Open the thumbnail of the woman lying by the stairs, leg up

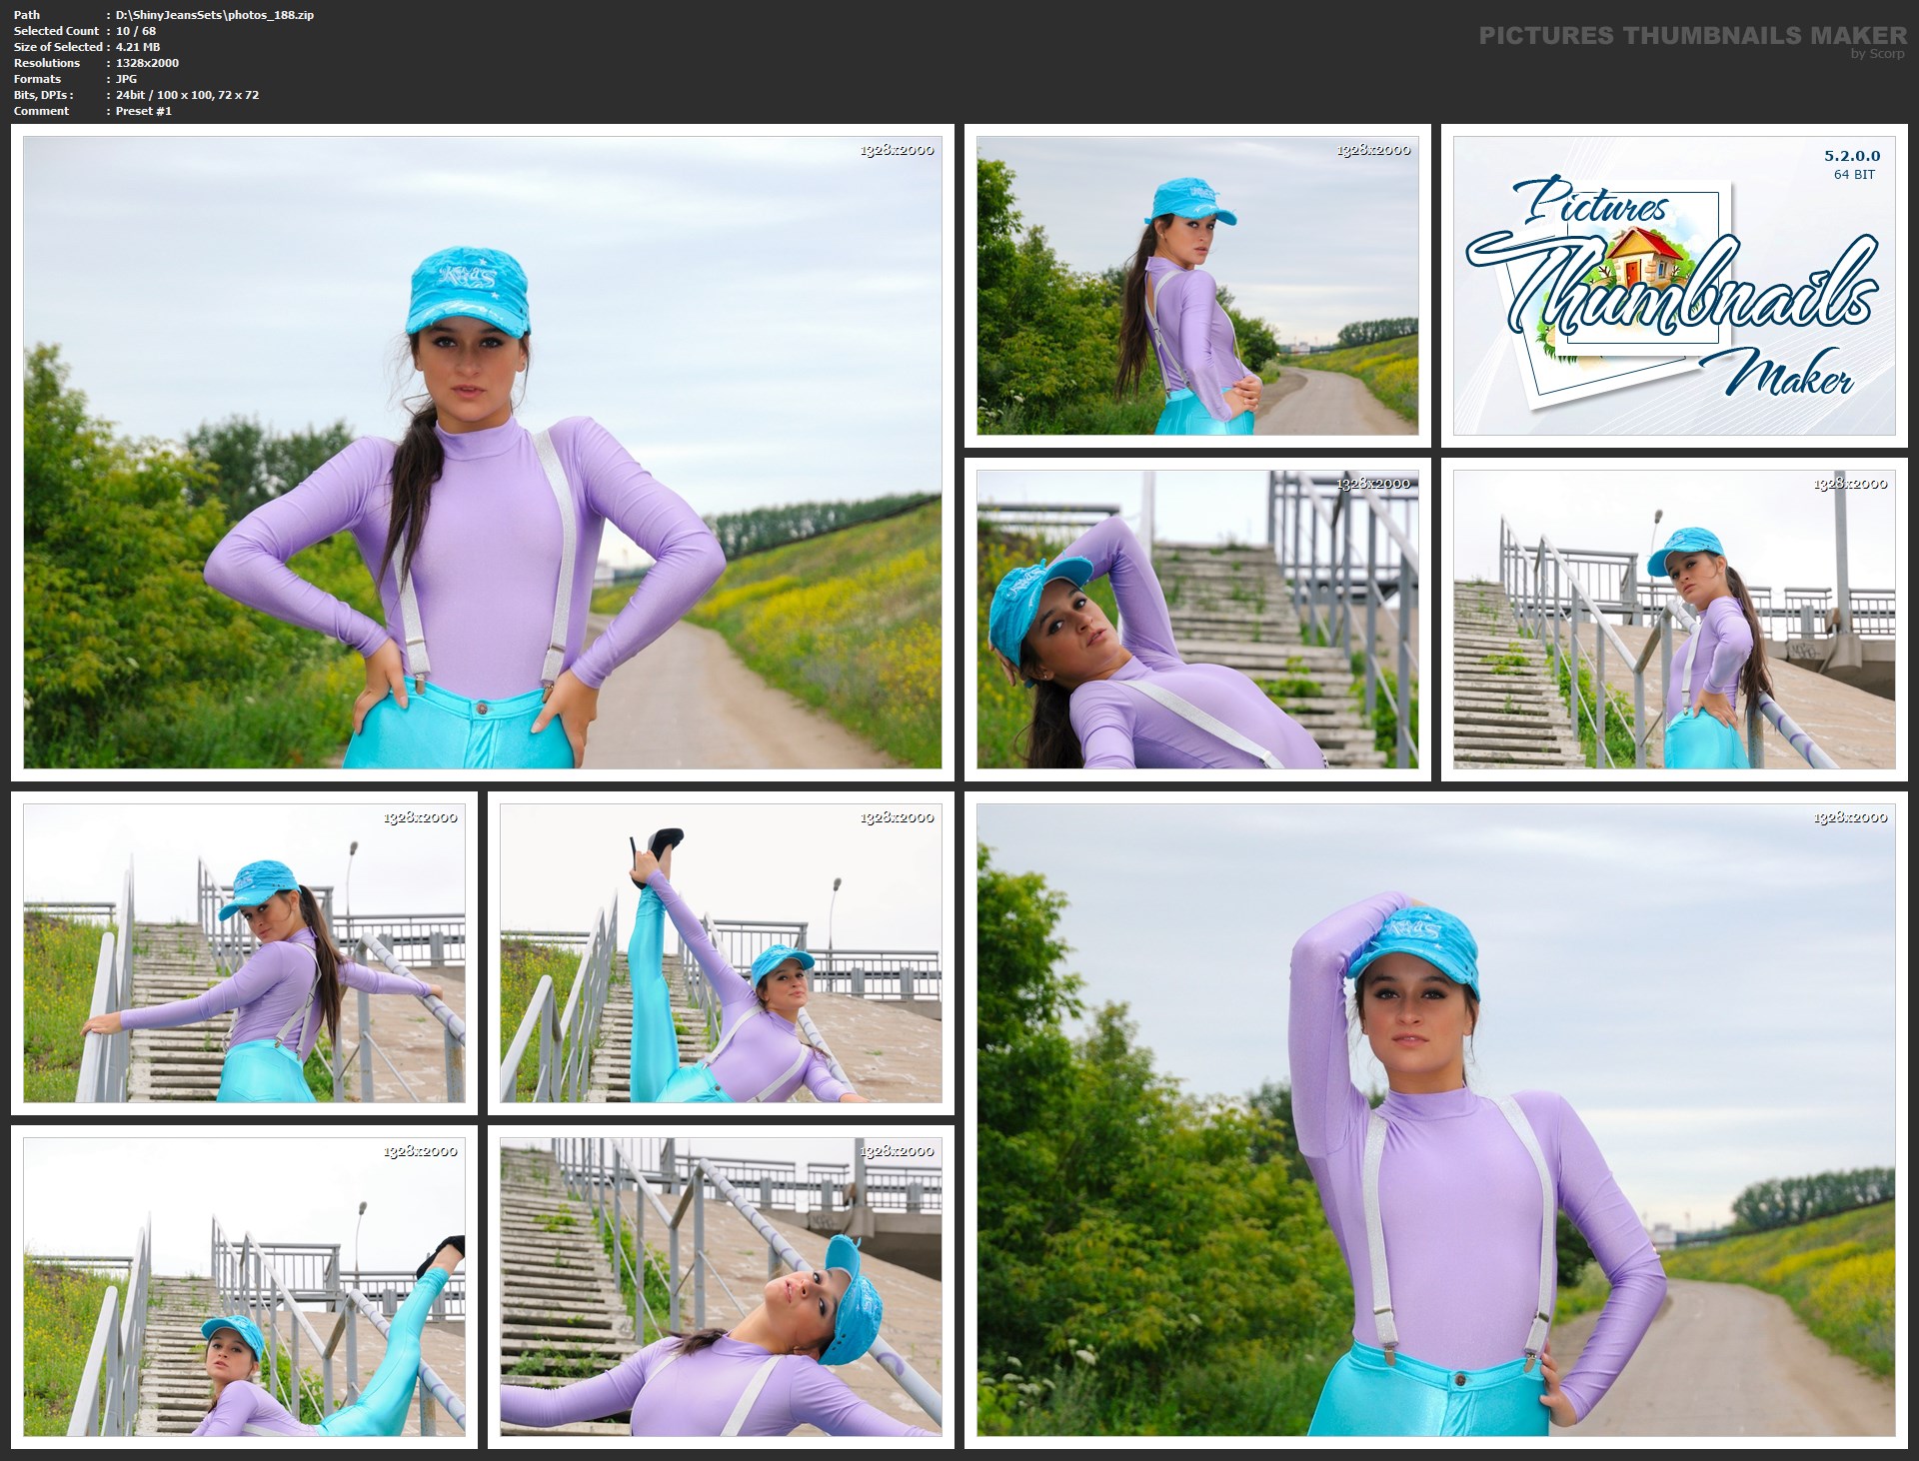244,1287
